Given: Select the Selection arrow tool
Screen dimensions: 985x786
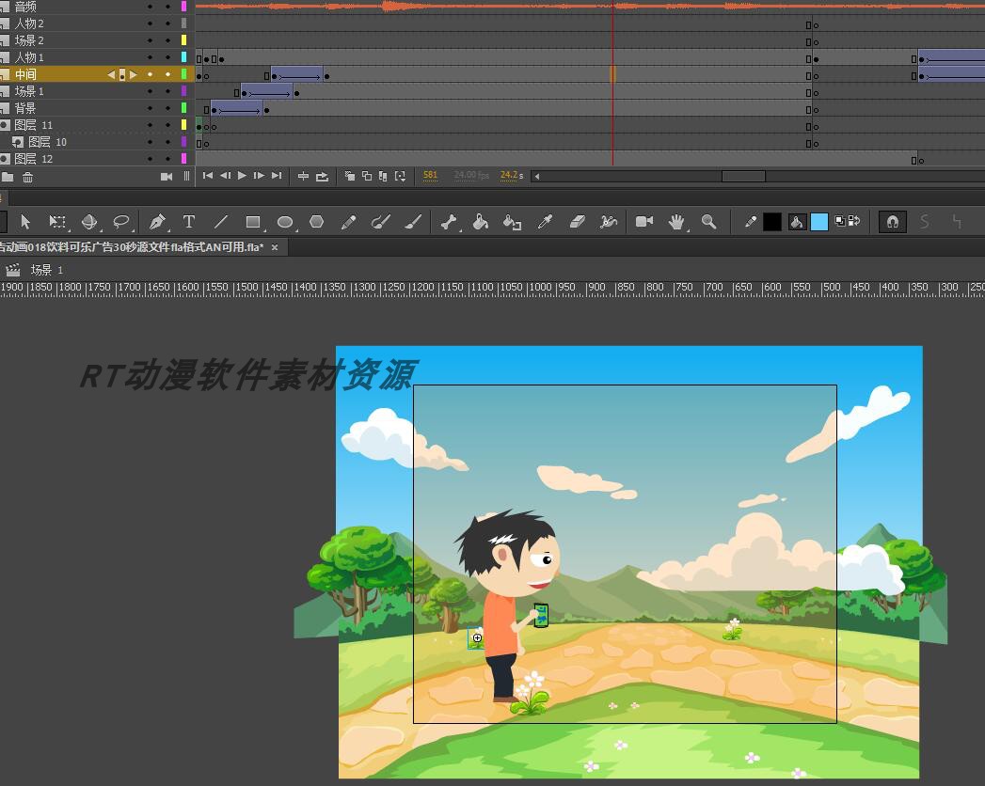Looking at the screenshot, I should coord(25,222).
